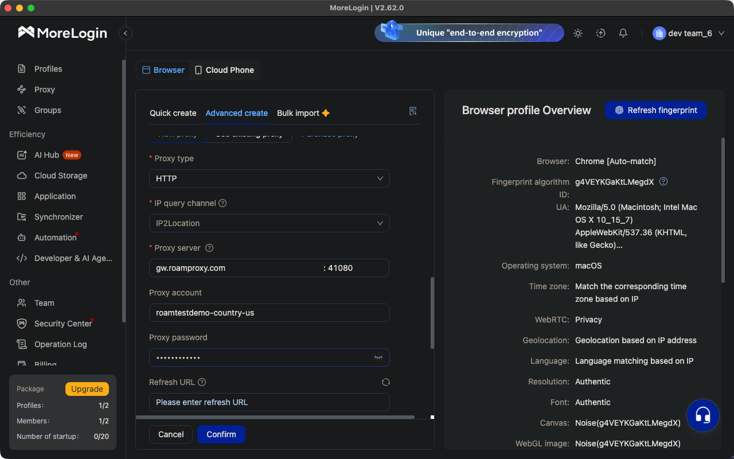Click the form's vertical scrollbar
Image resolution: width=734 pixels, height=459 pixels.
(x=432, y=313)
